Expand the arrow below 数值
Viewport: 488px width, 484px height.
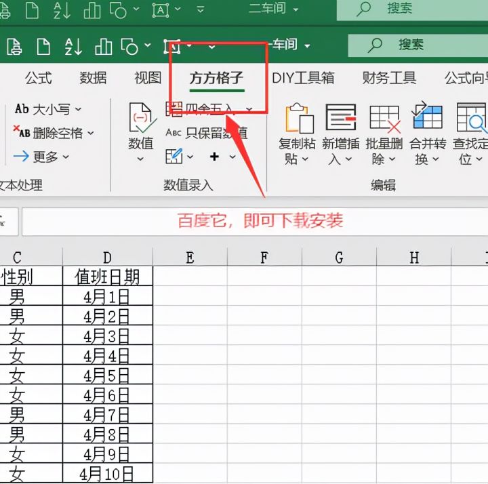click(x=141, y=159)
